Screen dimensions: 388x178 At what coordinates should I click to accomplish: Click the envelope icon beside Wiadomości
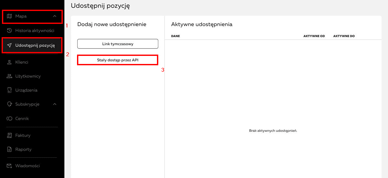tap(9, 166)
